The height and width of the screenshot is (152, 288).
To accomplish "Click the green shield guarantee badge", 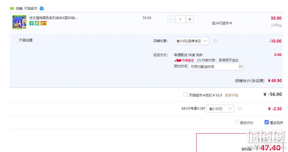I will [37, 23].
